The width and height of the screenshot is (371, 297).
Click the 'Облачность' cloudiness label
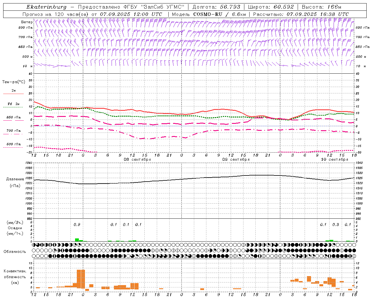15,252
